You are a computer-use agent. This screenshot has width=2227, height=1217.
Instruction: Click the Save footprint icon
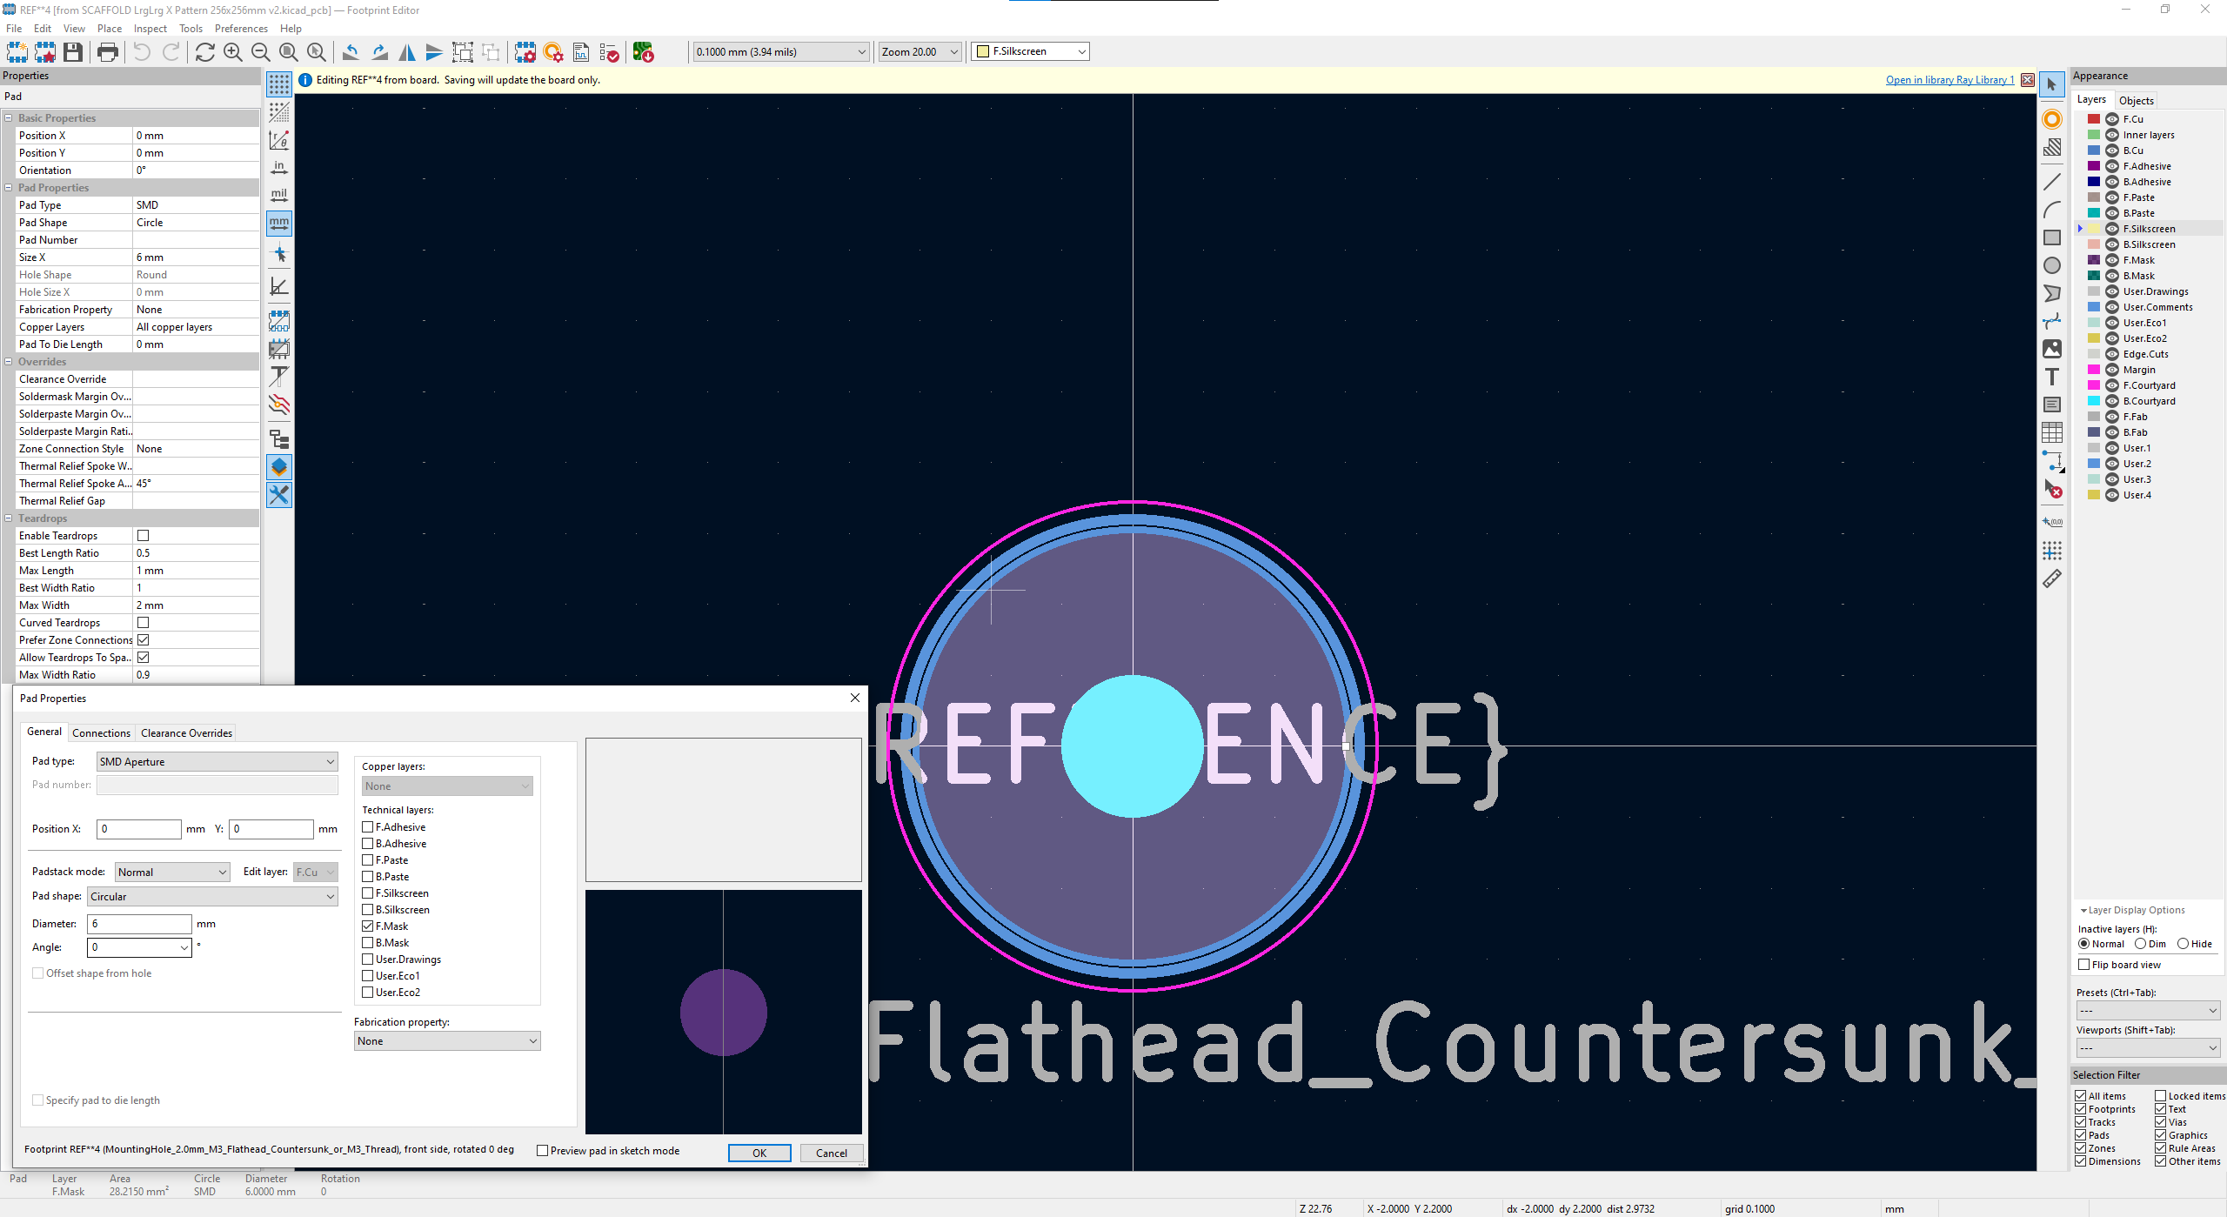coord(73,52)
